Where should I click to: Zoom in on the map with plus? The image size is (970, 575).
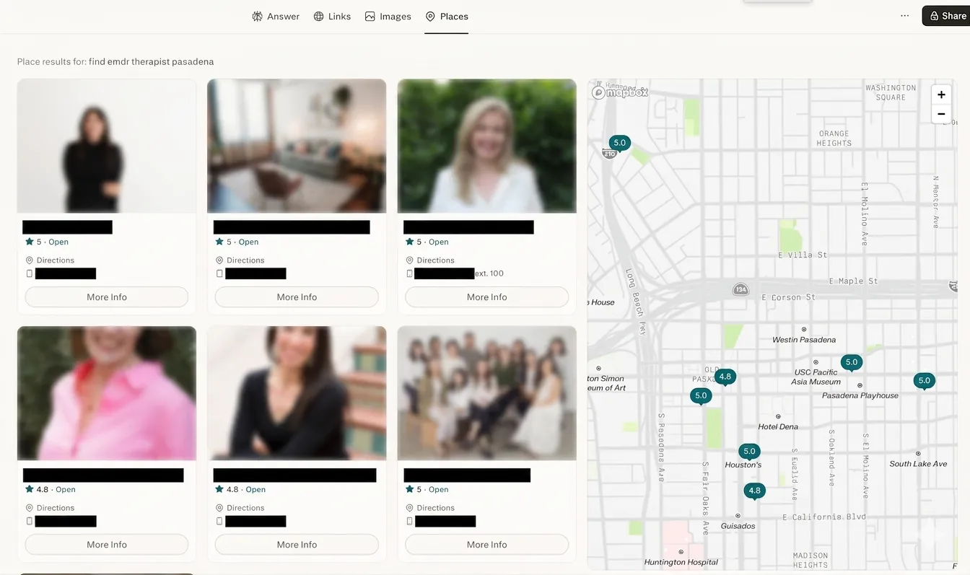[941, 95]
